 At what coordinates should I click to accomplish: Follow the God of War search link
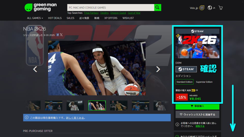[134, 13]
